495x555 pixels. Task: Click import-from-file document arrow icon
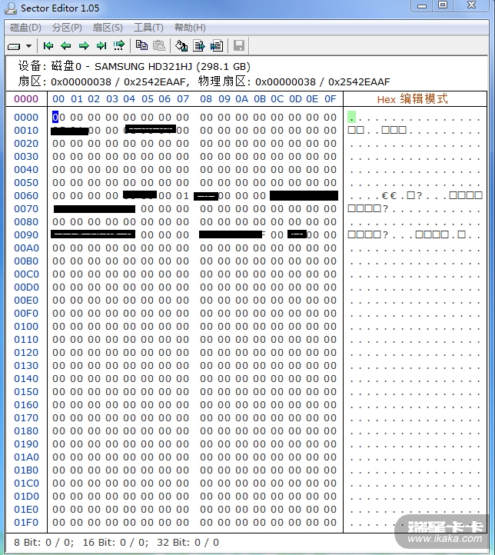click(217, 45)
